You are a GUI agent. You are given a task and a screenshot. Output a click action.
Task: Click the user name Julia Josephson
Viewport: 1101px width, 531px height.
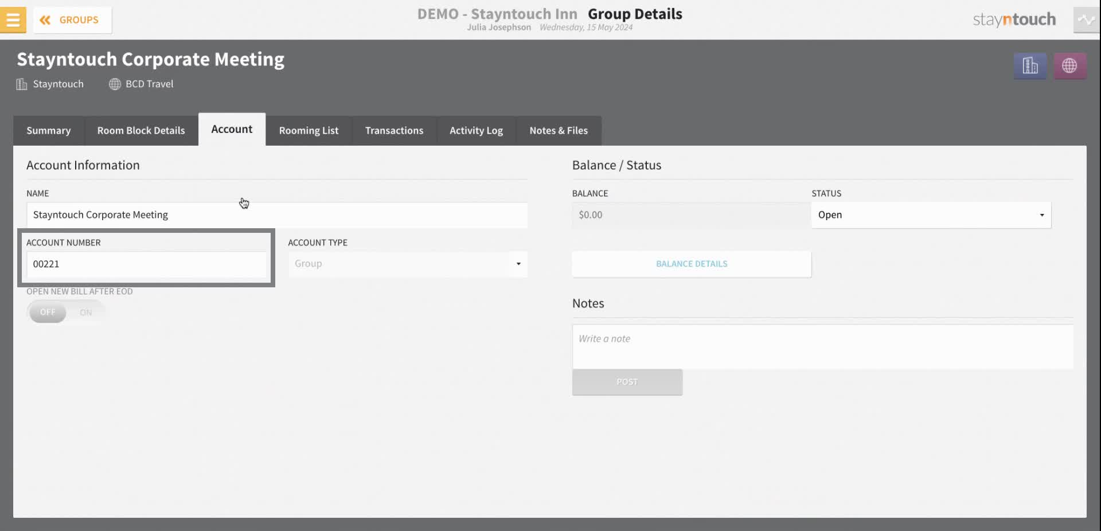[499, 28]
